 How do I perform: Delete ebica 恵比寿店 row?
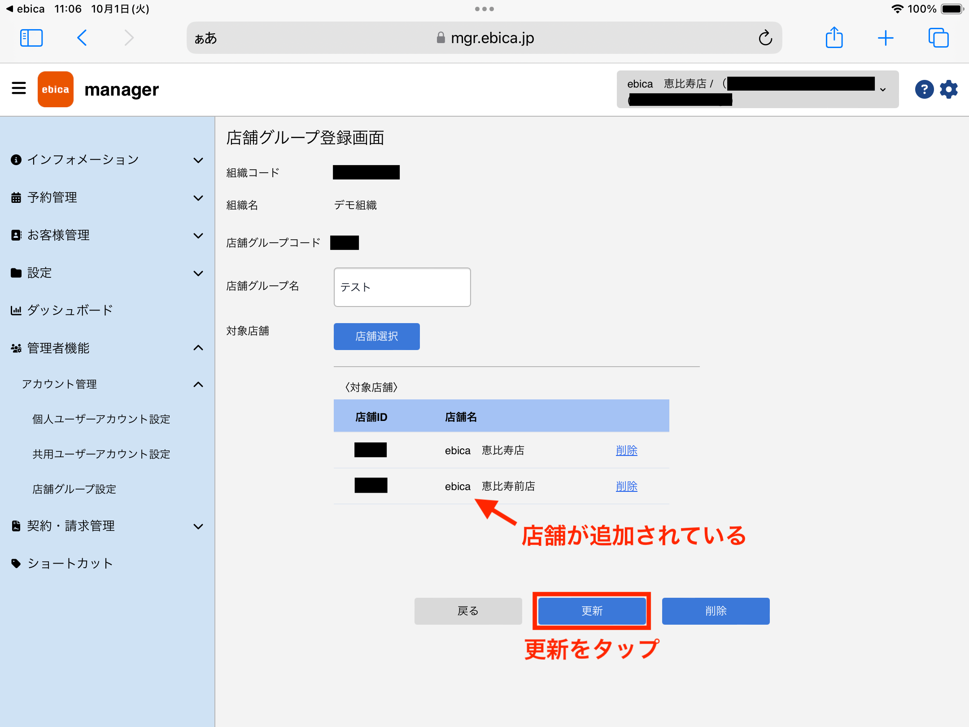click(627, 451)
